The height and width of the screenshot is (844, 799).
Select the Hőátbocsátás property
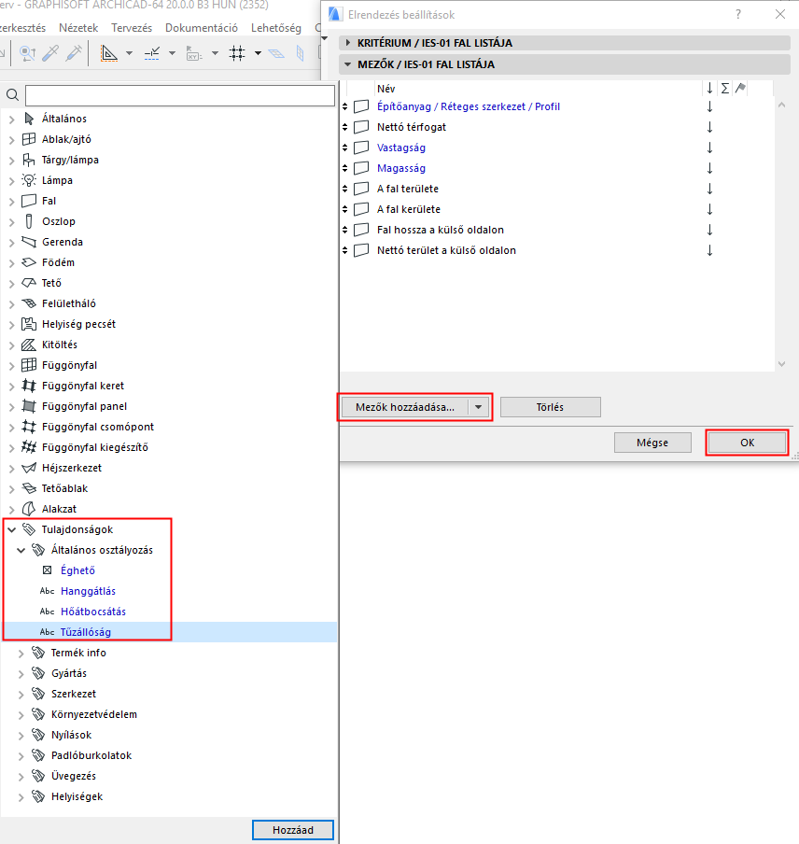click(x=93, y=612)
